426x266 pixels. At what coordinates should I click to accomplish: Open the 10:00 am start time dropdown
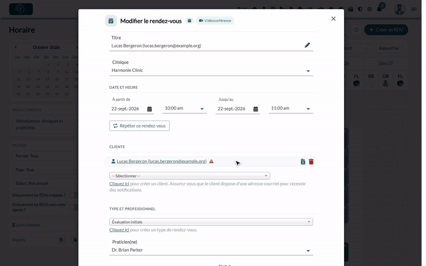click(x=184, y=109)
